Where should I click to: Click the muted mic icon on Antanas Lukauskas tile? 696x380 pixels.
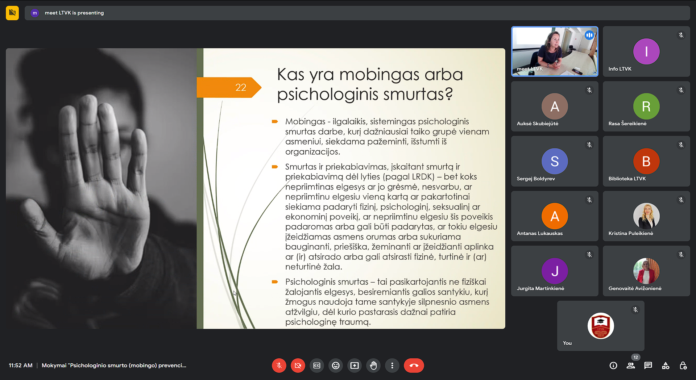589,200
